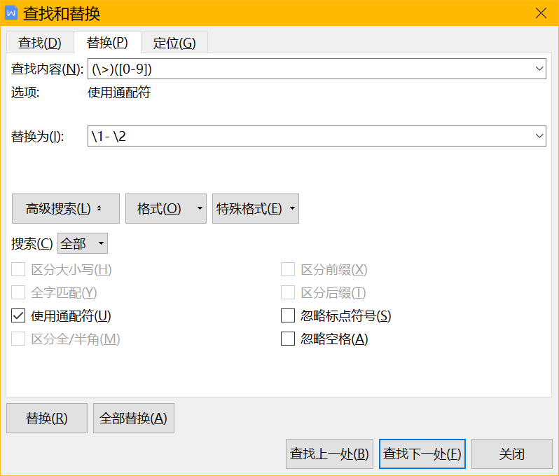Viewport: 559px width, 476px height.
Task: Click the 查找内容 text input field
Action: 308,69
